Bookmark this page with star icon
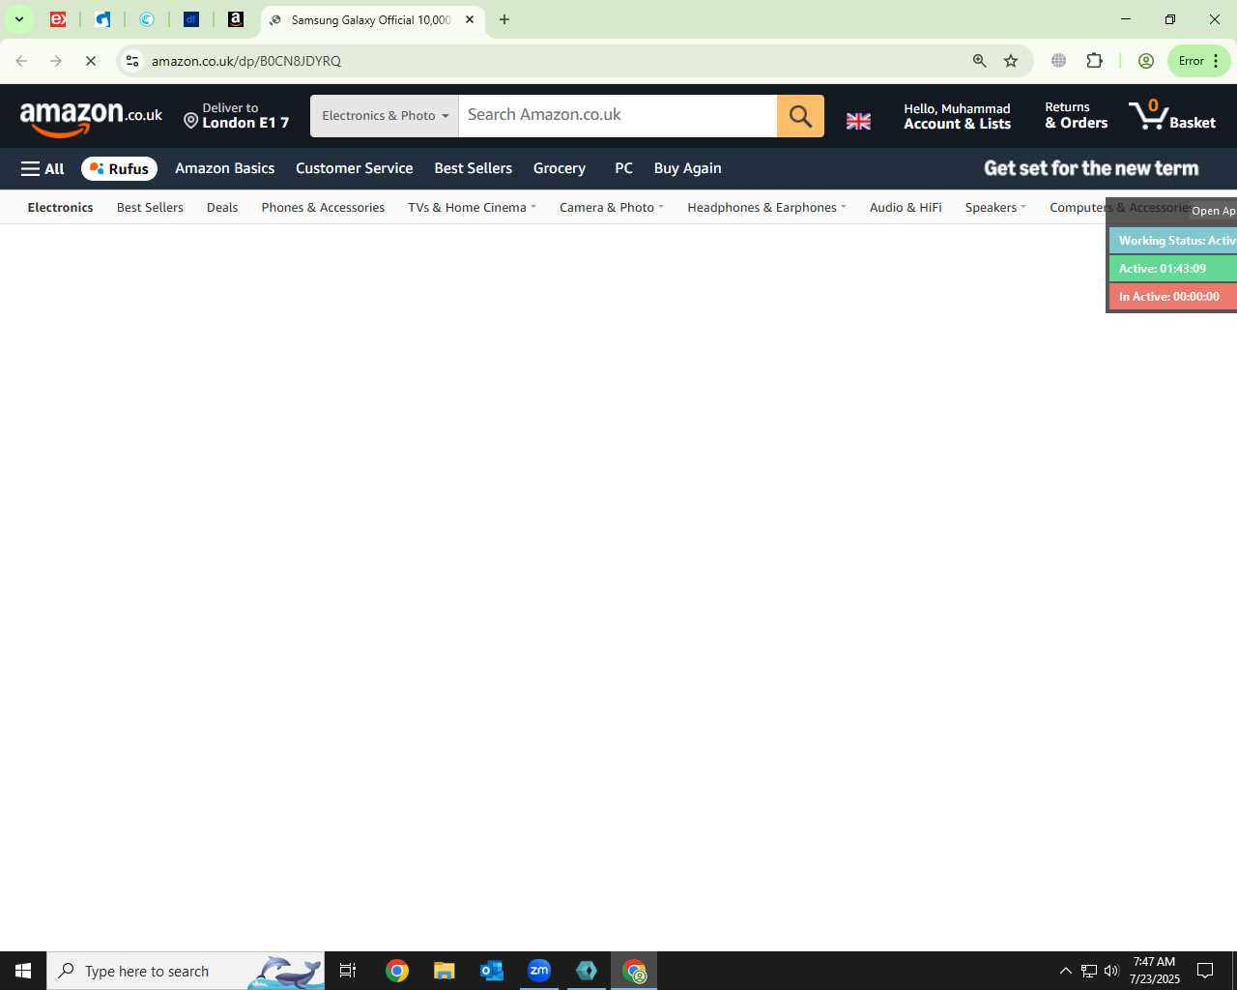This screenshot has width=1237, height=990. click(x=1011, y=61)
